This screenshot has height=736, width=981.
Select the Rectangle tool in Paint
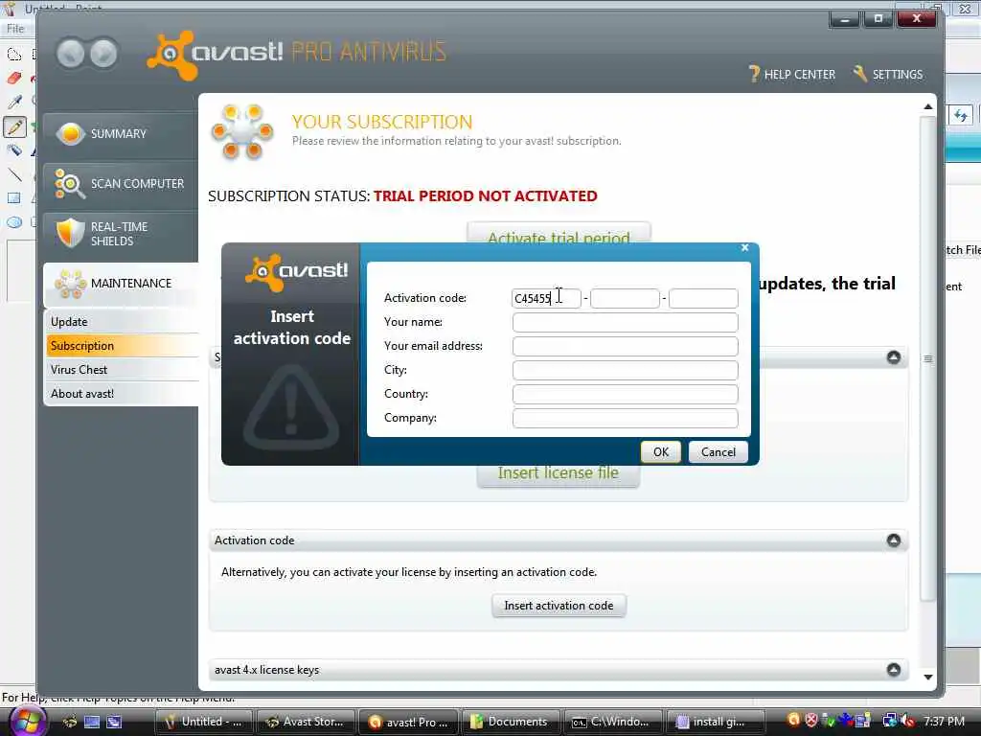pos(14,198)
